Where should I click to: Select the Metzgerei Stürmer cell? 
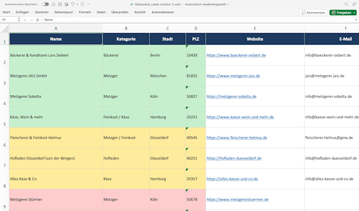56,199
